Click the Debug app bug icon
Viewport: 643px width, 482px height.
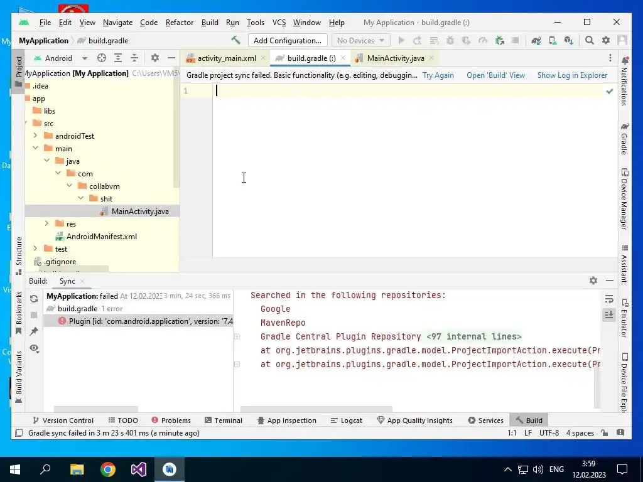pos(450,40)
